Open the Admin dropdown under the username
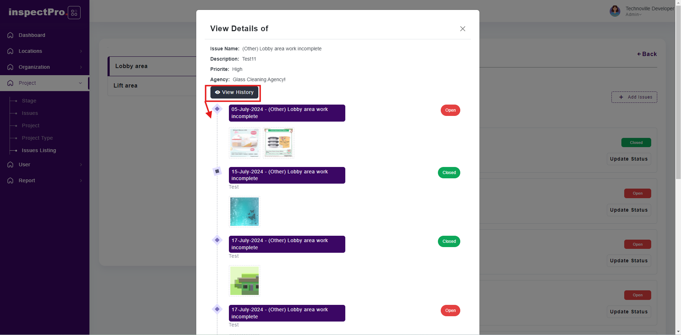Image resolution: width=681 pixels, height=335 pixels. (x=633, y=15)
